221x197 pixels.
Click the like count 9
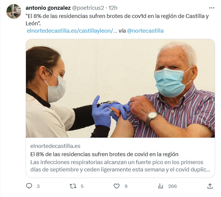pyautogui.click(x=126, y=186)
